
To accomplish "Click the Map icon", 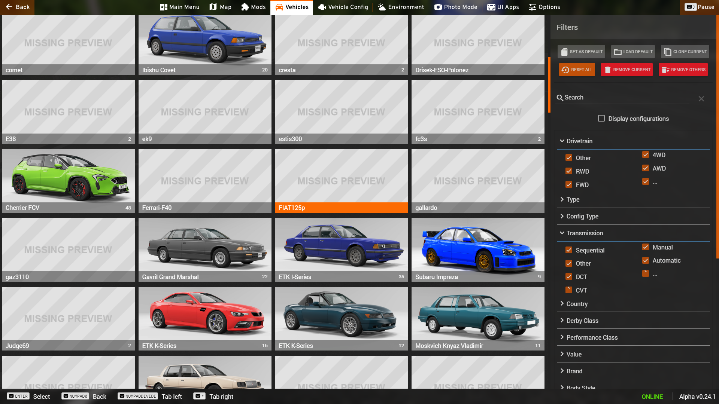I will [x=213, y=7].
